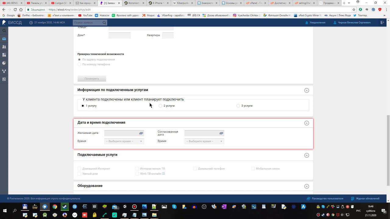Screen dimensions: 390x219
Task: Switch to the Kiberpunk browser tab
Action: [x=183, y=3]
